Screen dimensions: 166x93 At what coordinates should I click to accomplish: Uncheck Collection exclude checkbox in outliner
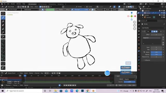pos(160,11)
